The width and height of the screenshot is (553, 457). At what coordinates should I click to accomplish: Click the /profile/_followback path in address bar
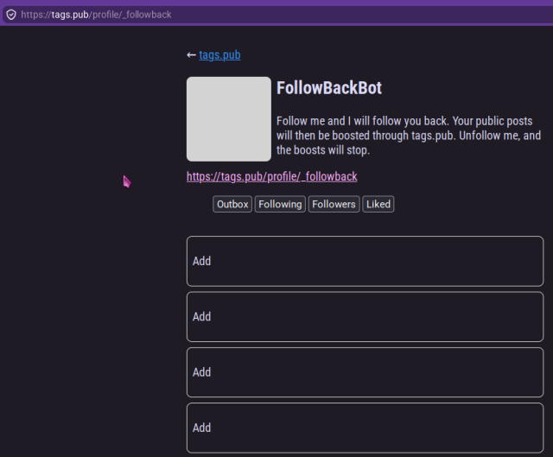(131, 15)
